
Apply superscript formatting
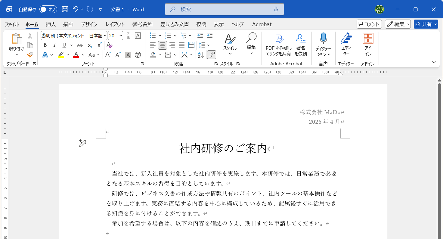pos(99,45)
